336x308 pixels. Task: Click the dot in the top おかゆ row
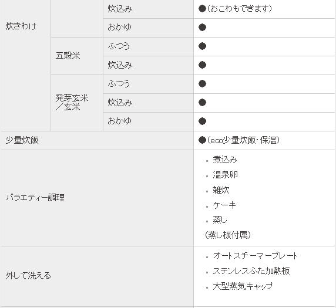coord(202,28)
